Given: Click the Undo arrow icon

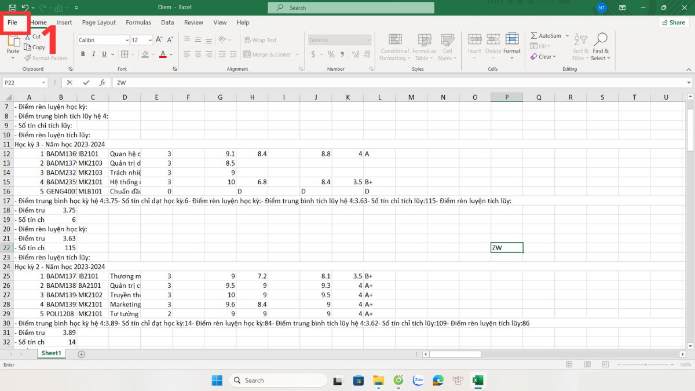Looking at the screenshot, I should coord(25,8).
